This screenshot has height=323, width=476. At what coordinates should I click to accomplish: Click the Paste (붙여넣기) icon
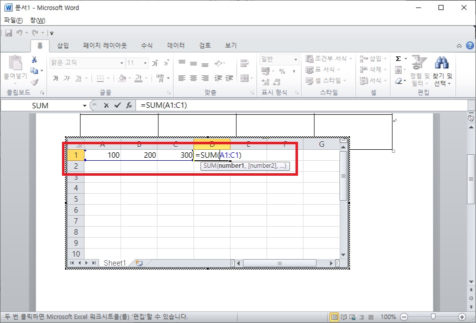coord(15,63)
